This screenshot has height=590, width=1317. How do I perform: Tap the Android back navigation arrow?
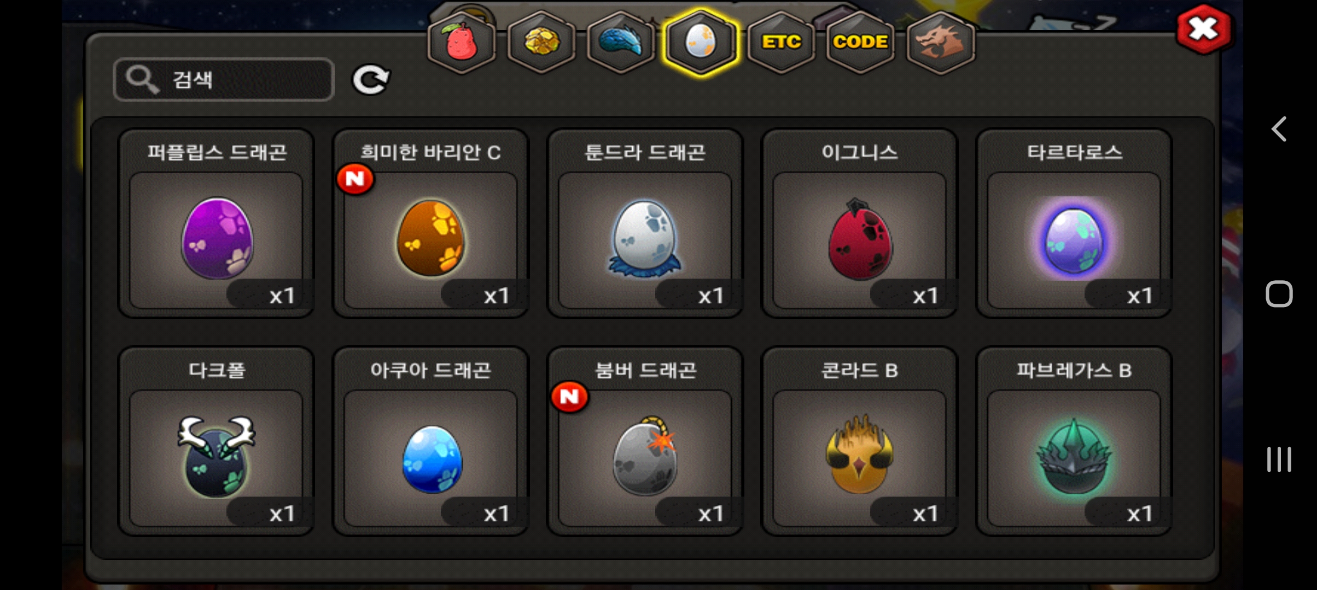[1279, 129]
